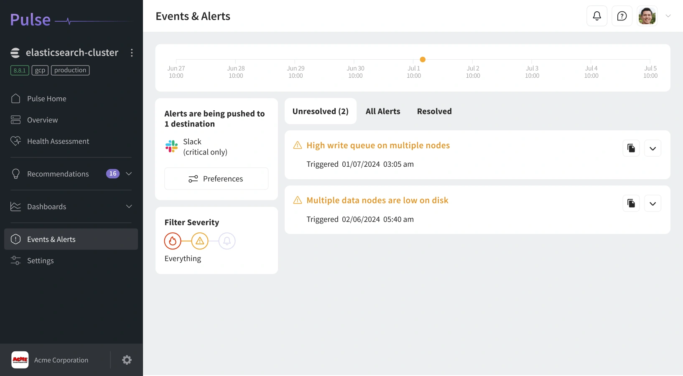Open the notifications bell in header
Image resolution: width=683 pixels, height=376 pixels.
(597, 16)
